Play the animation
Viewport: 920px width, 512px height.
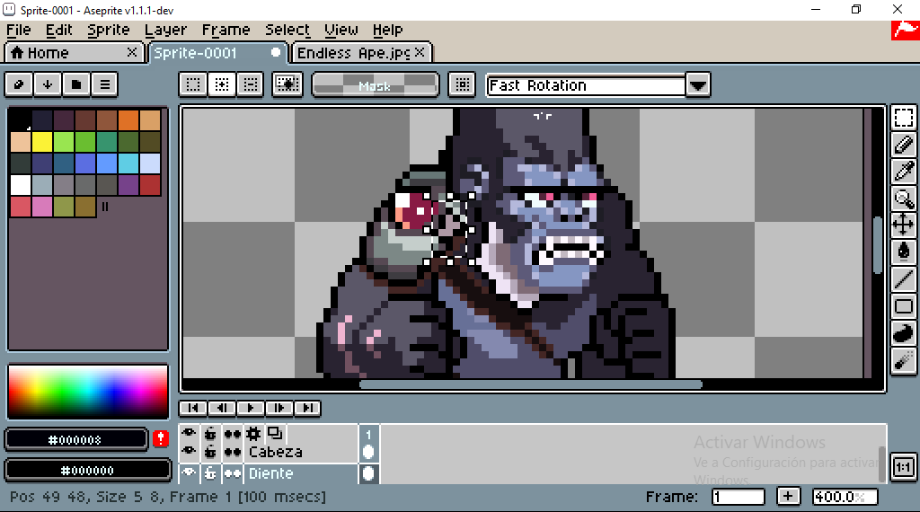[250, 408]
